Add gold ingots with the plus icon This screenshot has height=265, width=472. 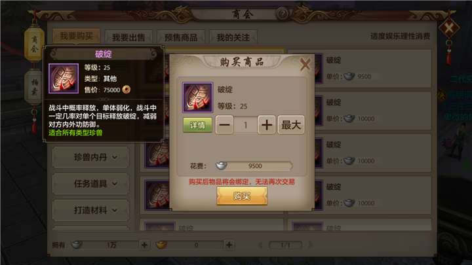tap(229, 245)
